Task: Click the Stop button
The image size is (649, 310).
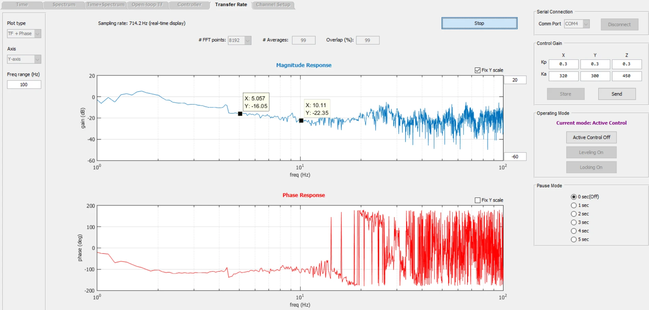Action: coord(479,23)
